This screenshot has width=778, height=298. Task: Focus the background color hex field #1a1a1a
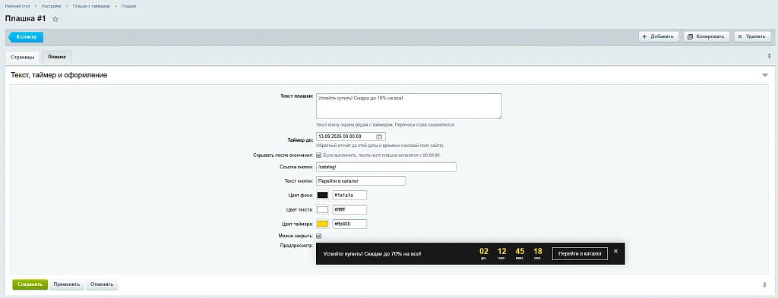click(349, 195)
